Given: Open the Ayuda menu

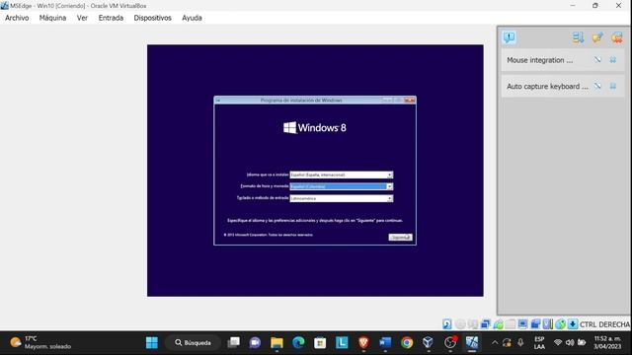Looking at the screenshot, I should pos(192,18).
